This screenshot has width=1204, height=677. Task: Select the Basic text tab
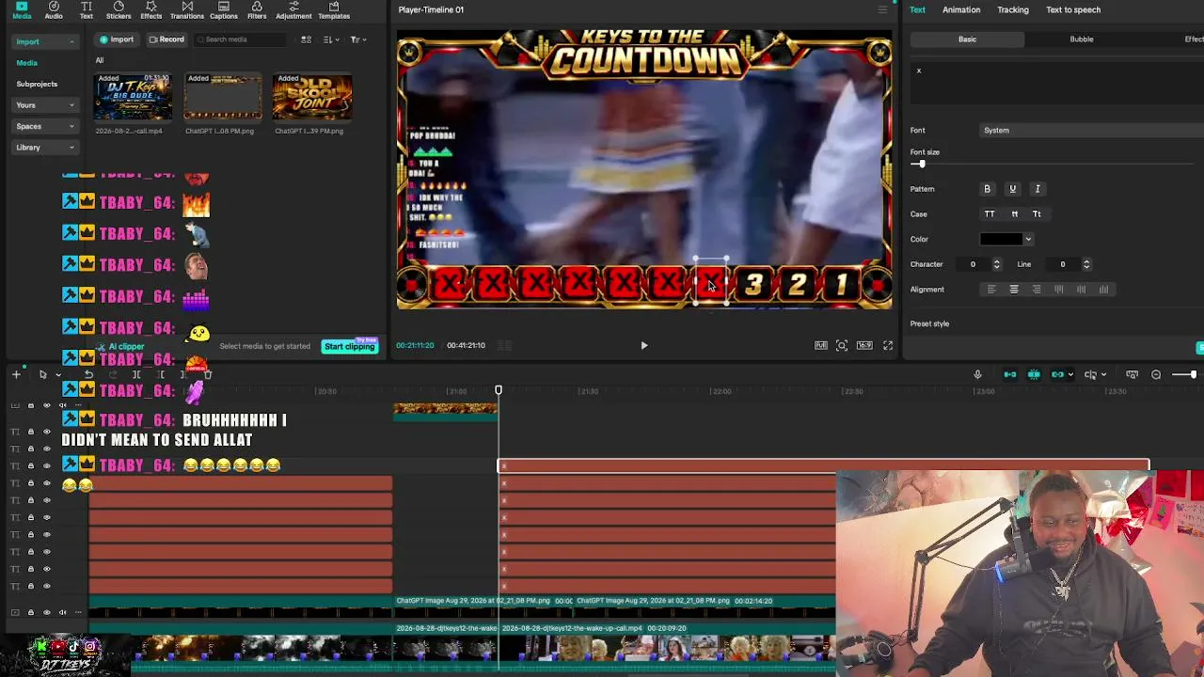(x=967, y=39)
